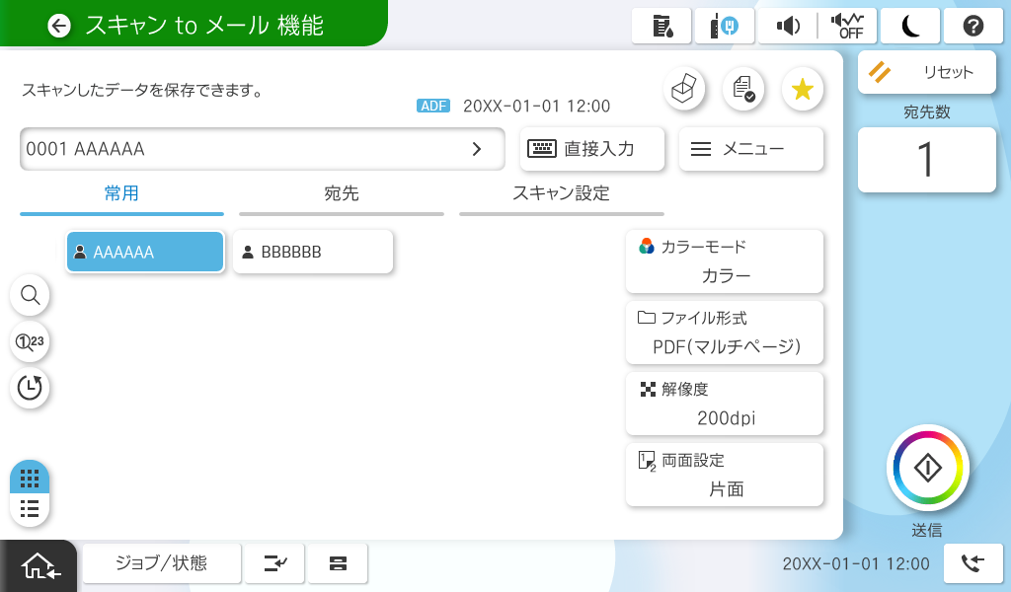Switch to list view of destinations
Viewport: 1011px width, 592px height.
tap(30, 509)
